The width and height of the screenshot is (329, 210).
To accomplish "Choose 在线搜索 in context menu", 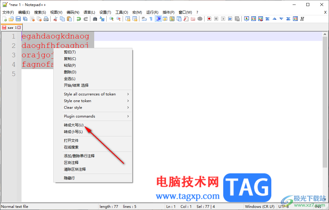I will pyautogui.click(x=93, y=147).
